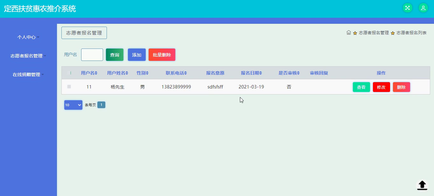Open the rows-per-page dropdown showing 10
The height and width of the screenshot is (196, 434).
(x=73, y=105)
